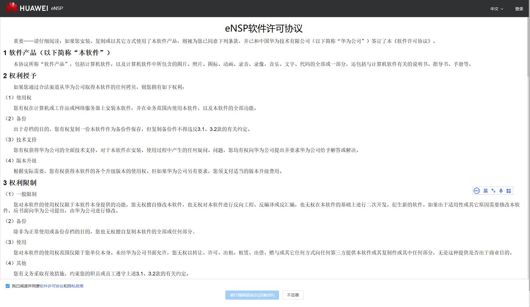Click paragraph starting 您有权获得华为公司的全面技术支持

187,150
